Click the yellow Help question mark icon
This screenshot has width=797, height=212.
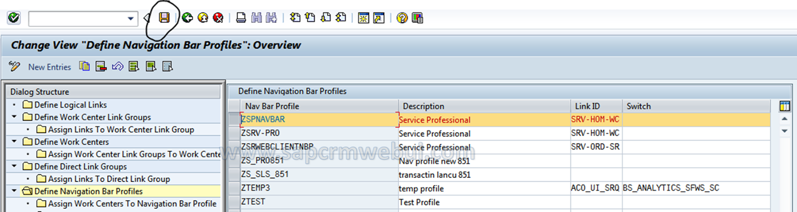tap(402, 18)
